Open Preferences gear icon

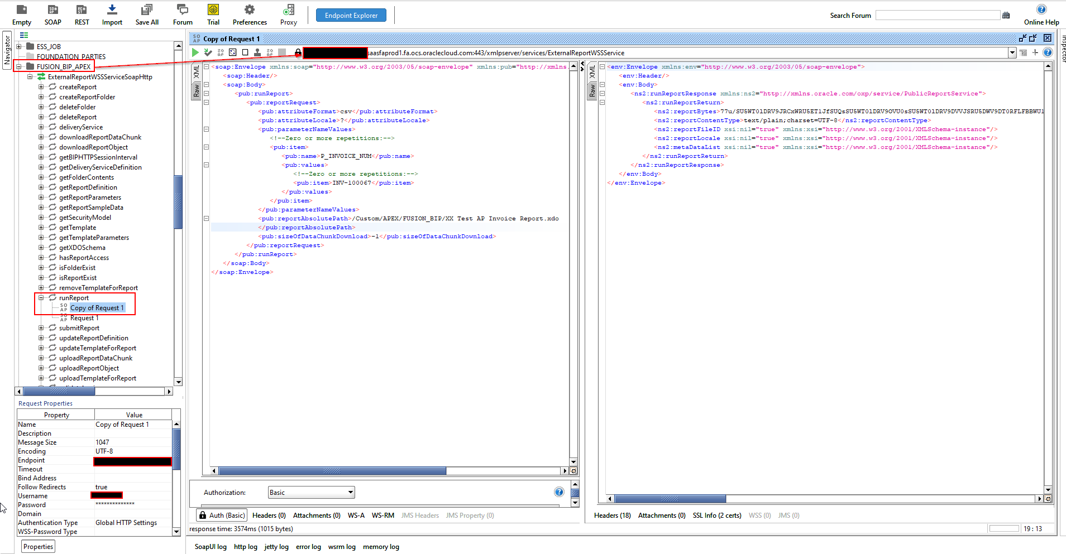[x=250, y=9]
